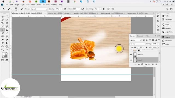The width and height of the screenshot is (175, 98).
Task: Select the Clone Stamp tool
Action: pos(7,30)
